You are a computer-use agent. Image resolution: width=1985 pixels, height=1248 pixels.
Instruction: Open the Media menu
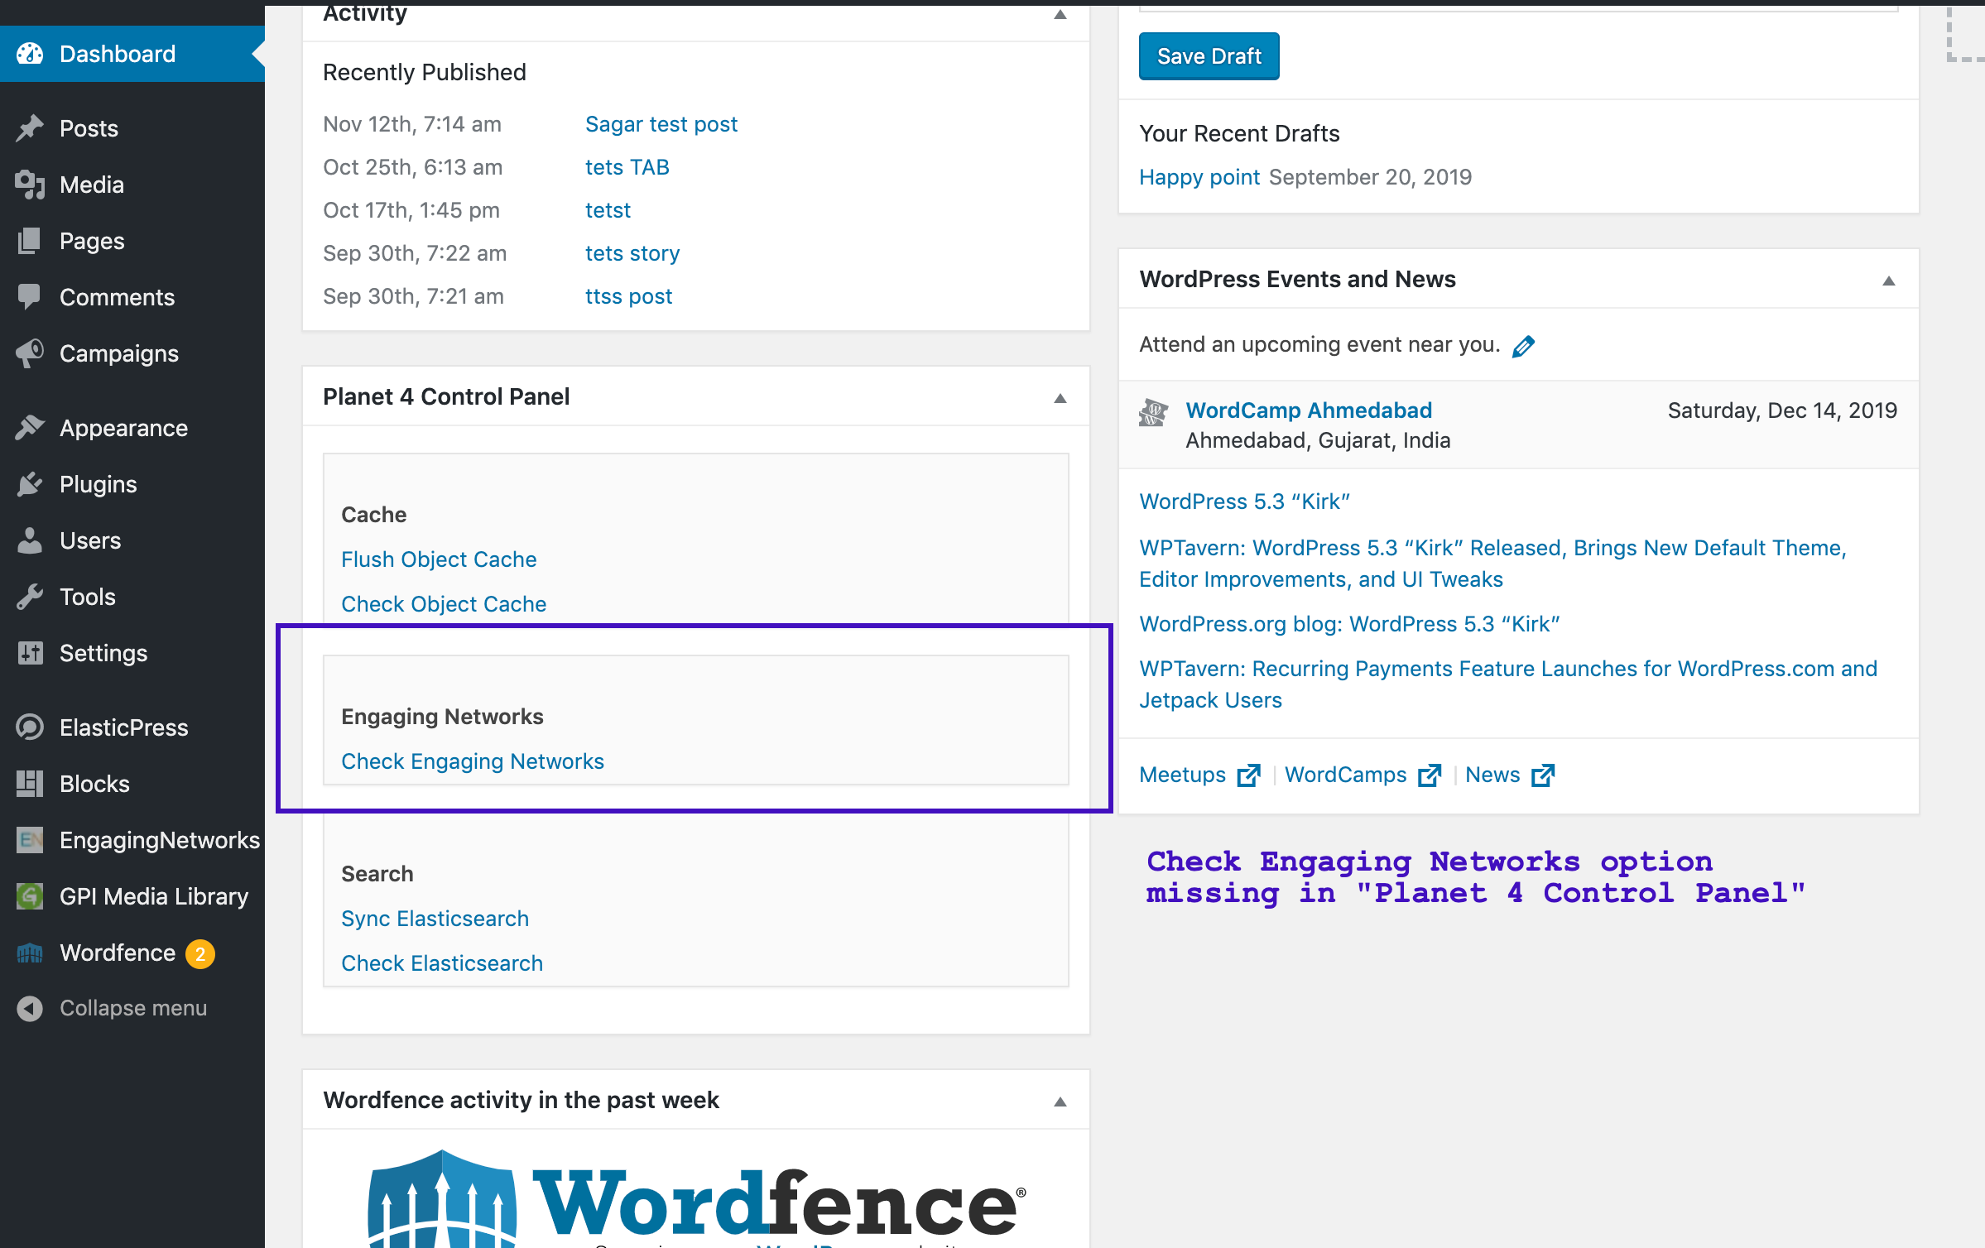click(132, 185)
